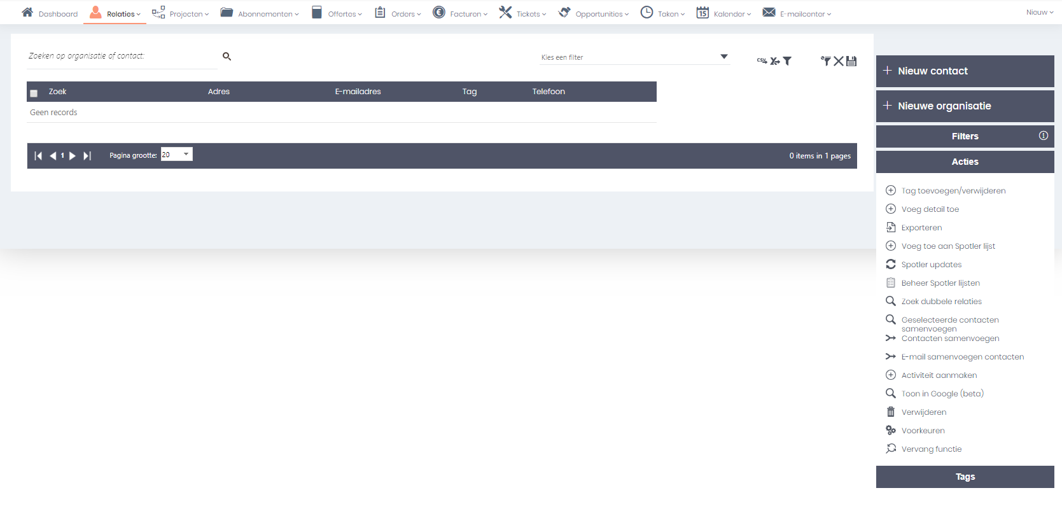The image size is (1062, 530).
Task: Click E-mail samenvoegen contacten action
Action: (962, 357)
